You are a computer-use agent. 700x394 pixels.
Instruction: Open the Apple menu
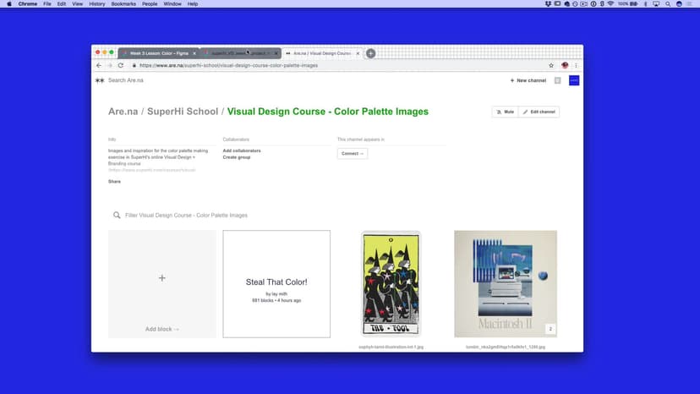[x=9, y=3]
